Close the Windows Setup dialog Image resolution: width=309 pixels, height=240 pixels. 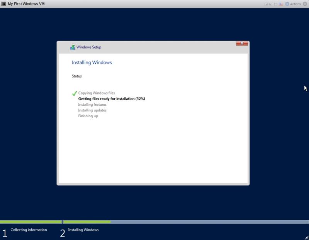tap(242, 43)
